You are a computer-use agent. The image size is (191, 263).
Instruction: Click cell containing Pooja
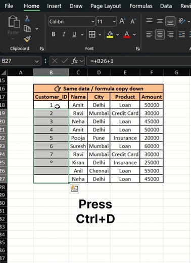point(78,138)
